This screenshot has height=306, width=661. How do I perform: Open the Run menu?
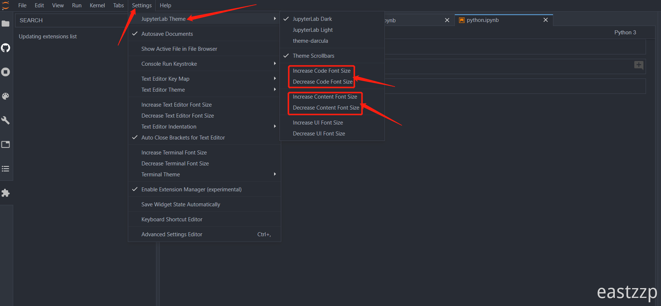point(77,5)
